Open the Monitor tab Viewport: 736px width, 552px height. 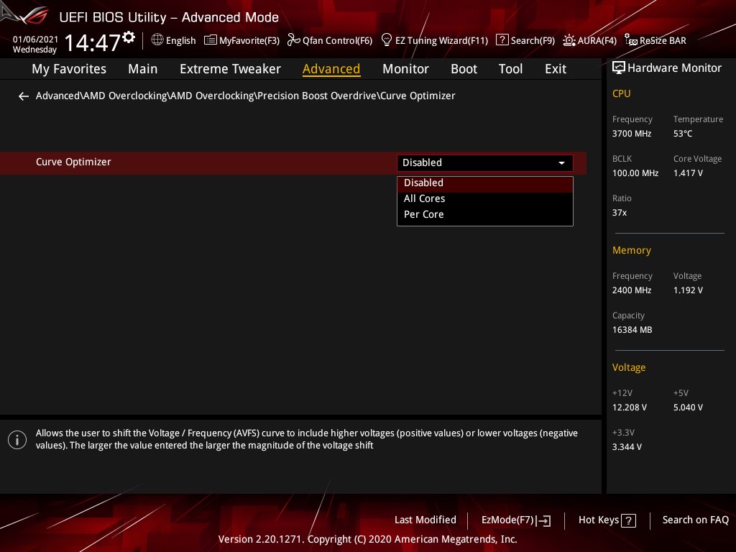[x=405, y=69]
